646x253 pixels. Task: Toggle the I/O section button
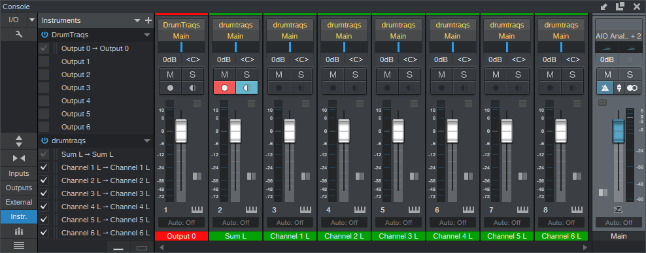13,20
